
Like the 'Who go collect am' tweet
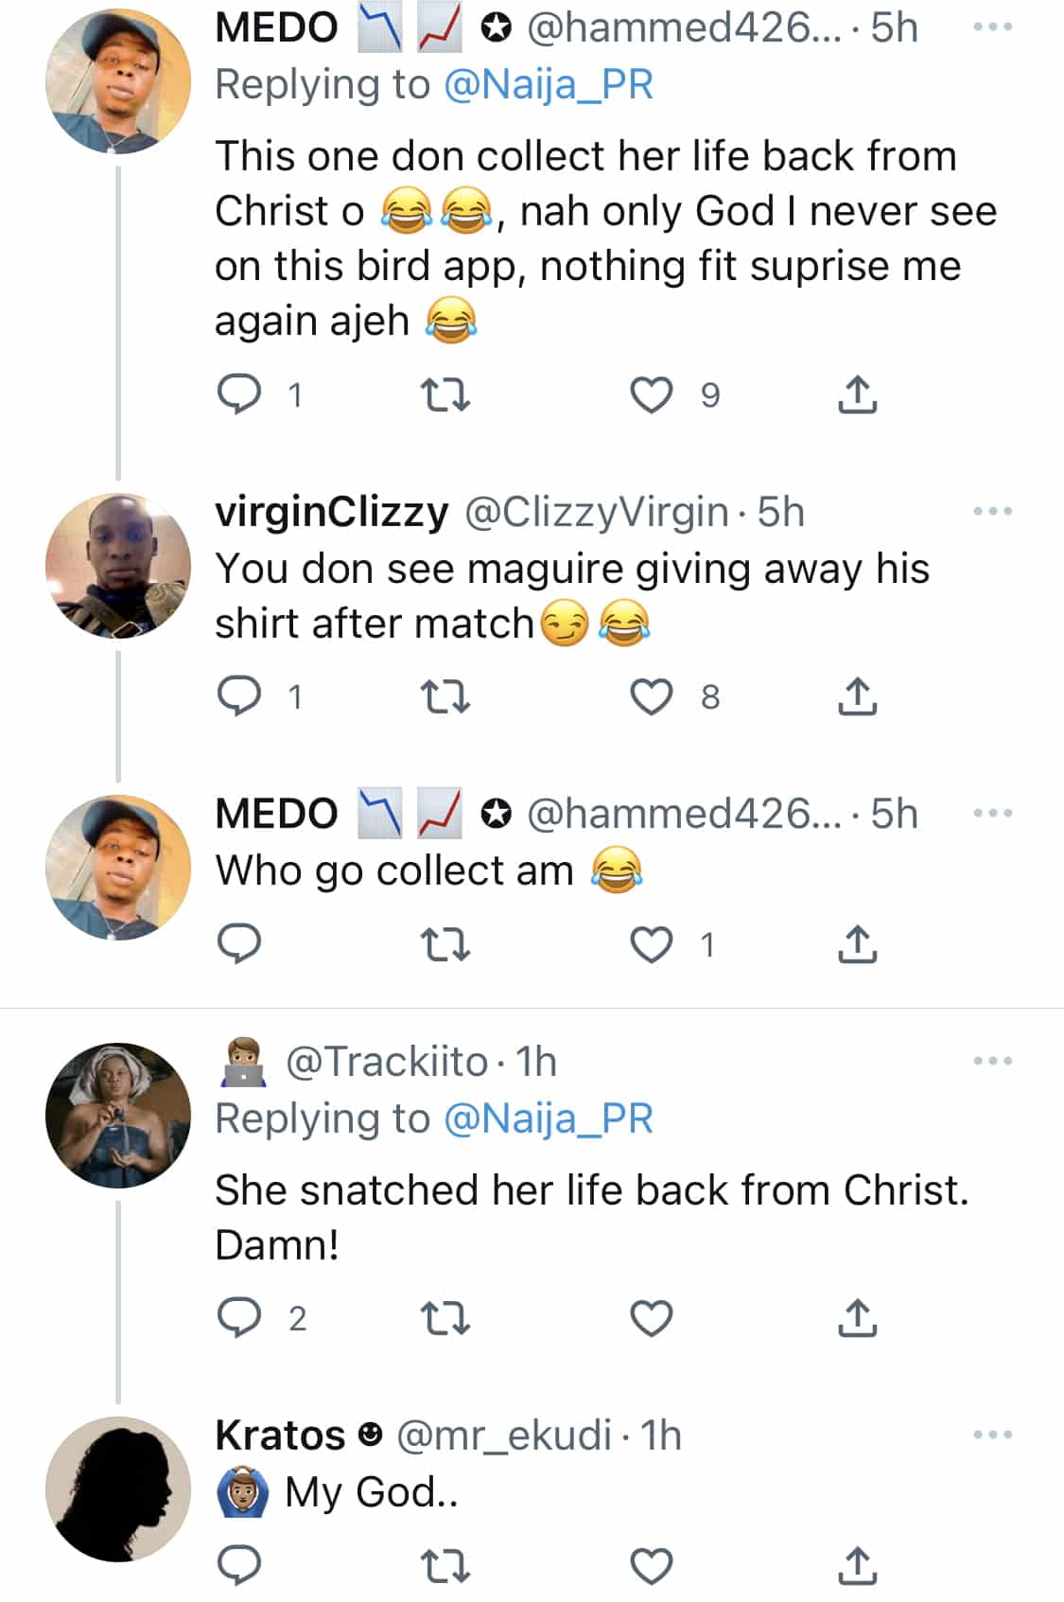(652, 944)
